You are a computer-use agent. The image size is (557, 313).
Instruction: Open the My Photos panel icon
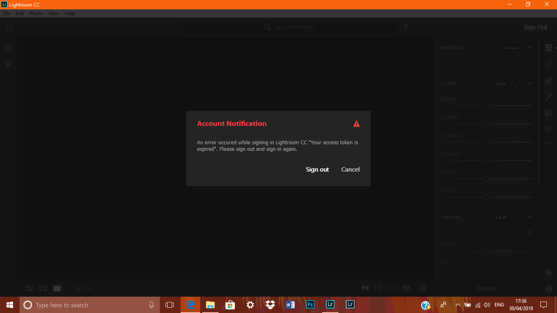point(8,64)
